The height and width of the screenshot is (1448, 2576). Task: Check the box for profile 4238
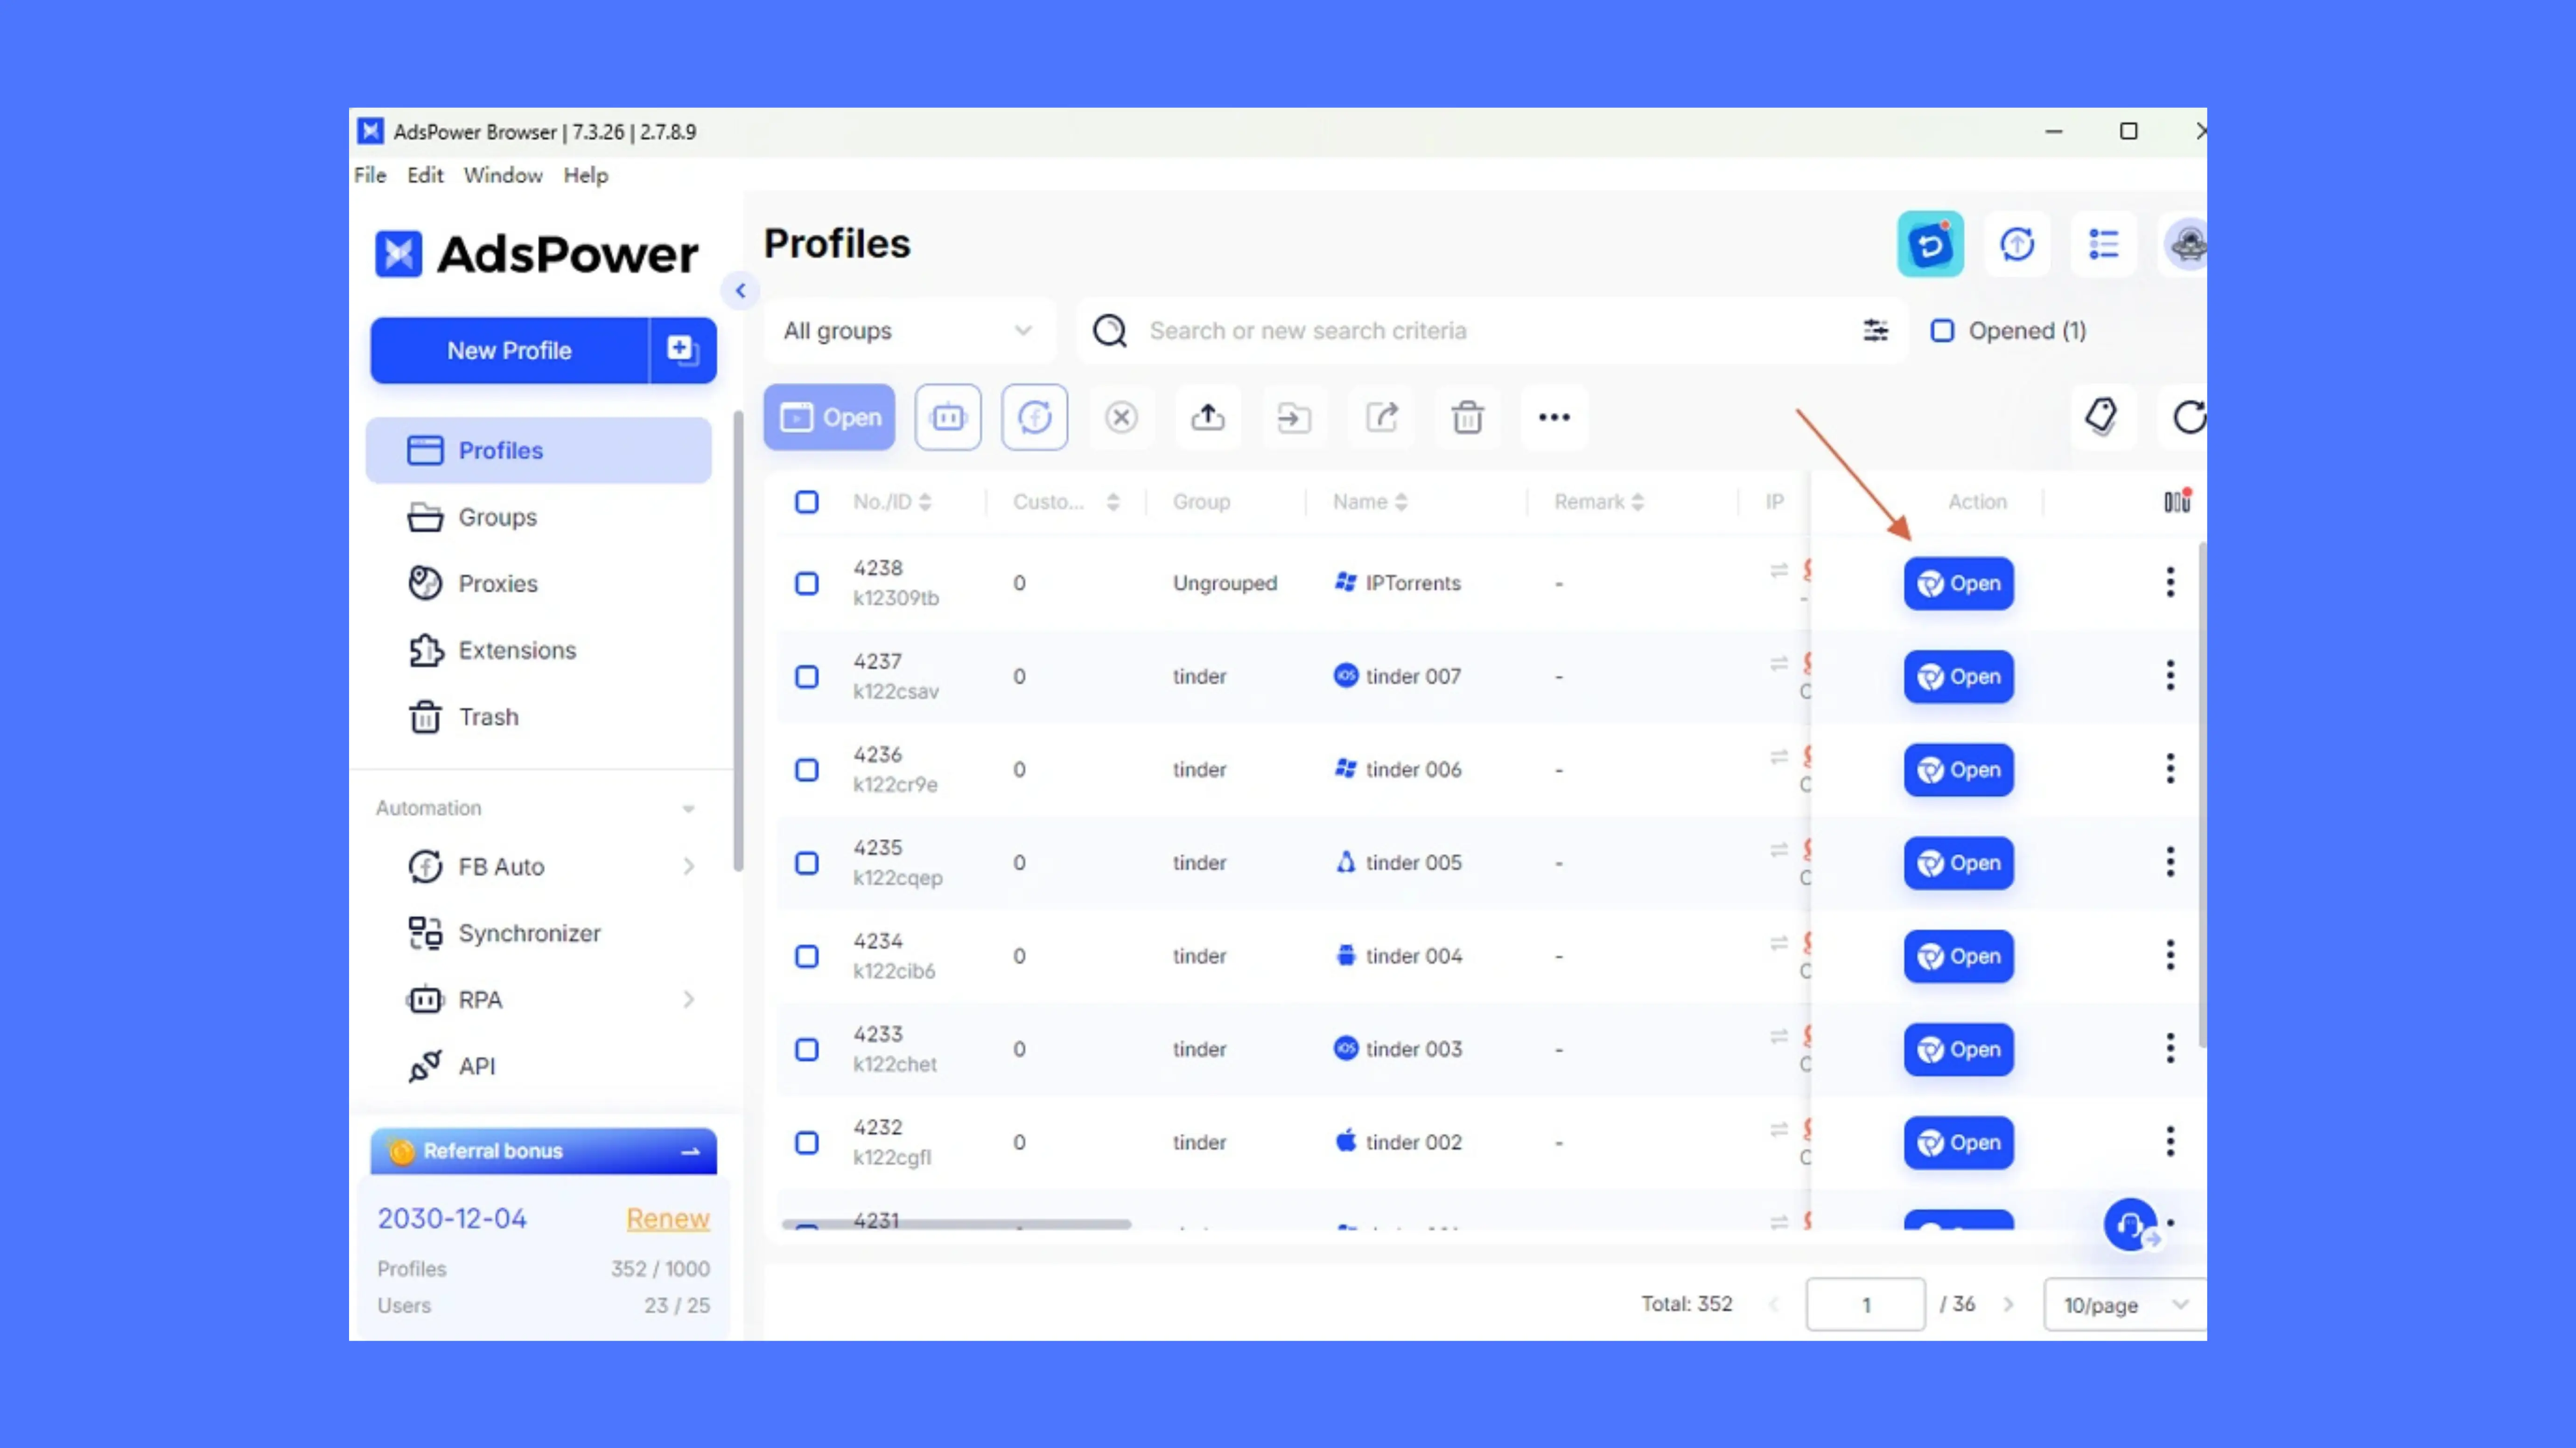point(806,583)
